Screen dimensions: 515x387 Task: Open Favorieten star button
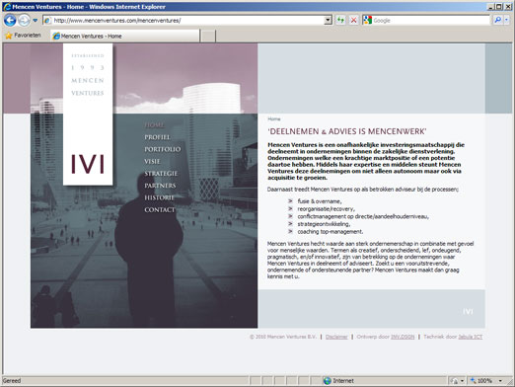[23, 36]
